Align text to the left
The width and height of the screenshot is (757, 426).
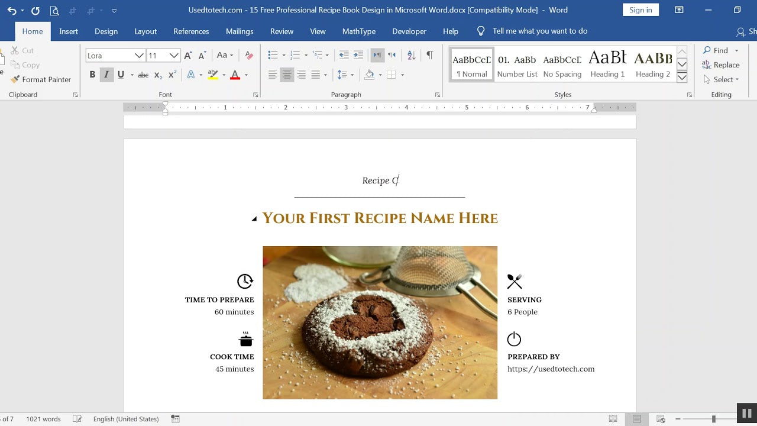point(273,75)
